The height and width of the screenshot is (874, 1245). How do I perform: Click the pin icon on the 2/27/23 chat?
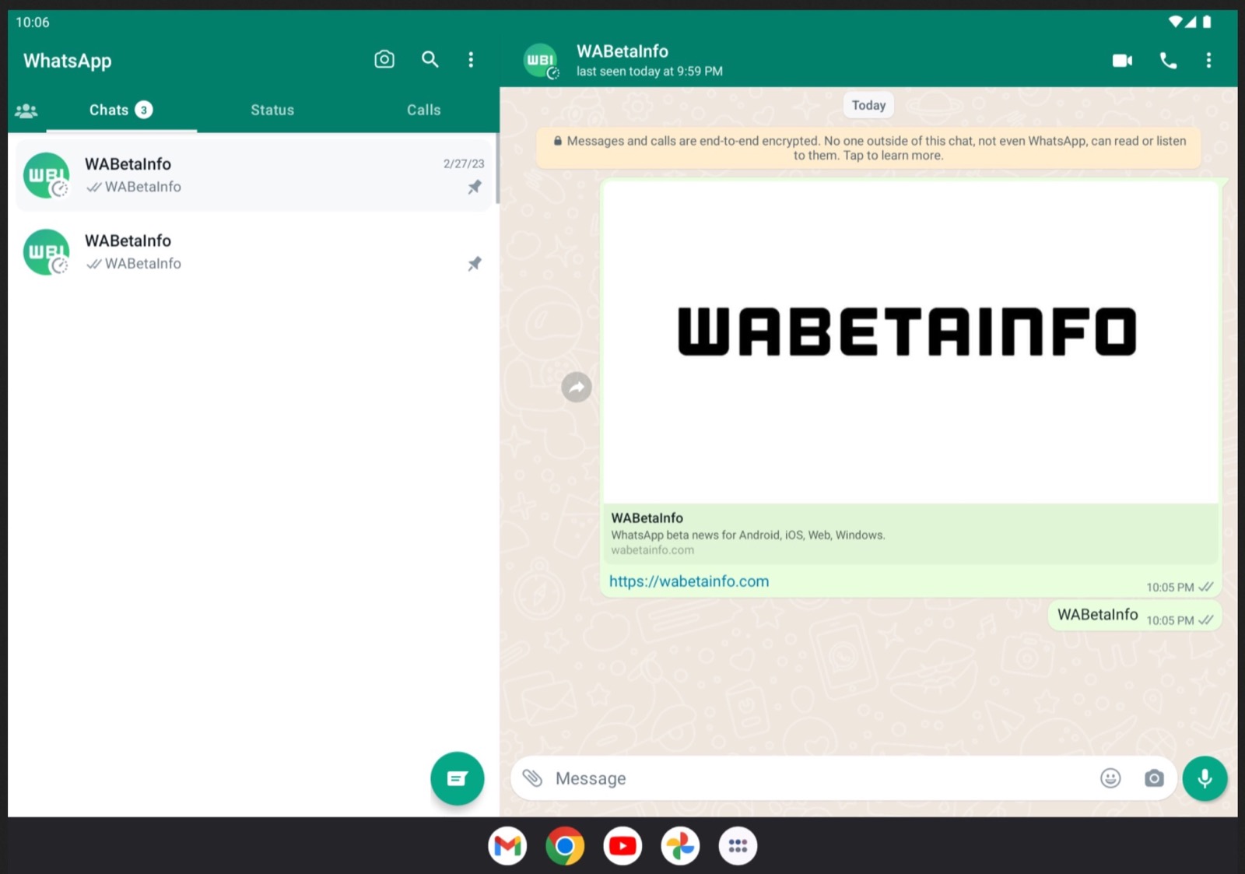475,187
